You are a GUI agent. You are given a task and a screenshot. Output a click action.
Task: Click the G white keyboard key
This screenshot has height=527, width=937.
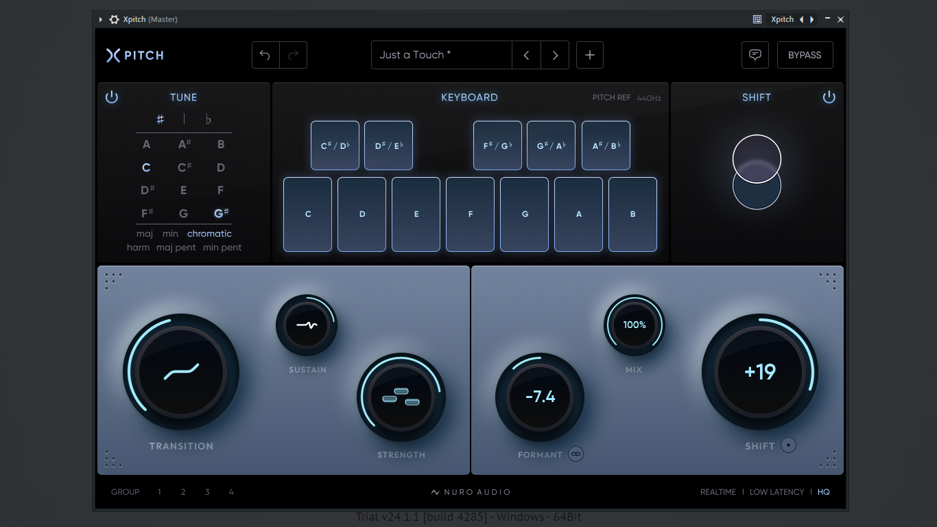(524, 214)
